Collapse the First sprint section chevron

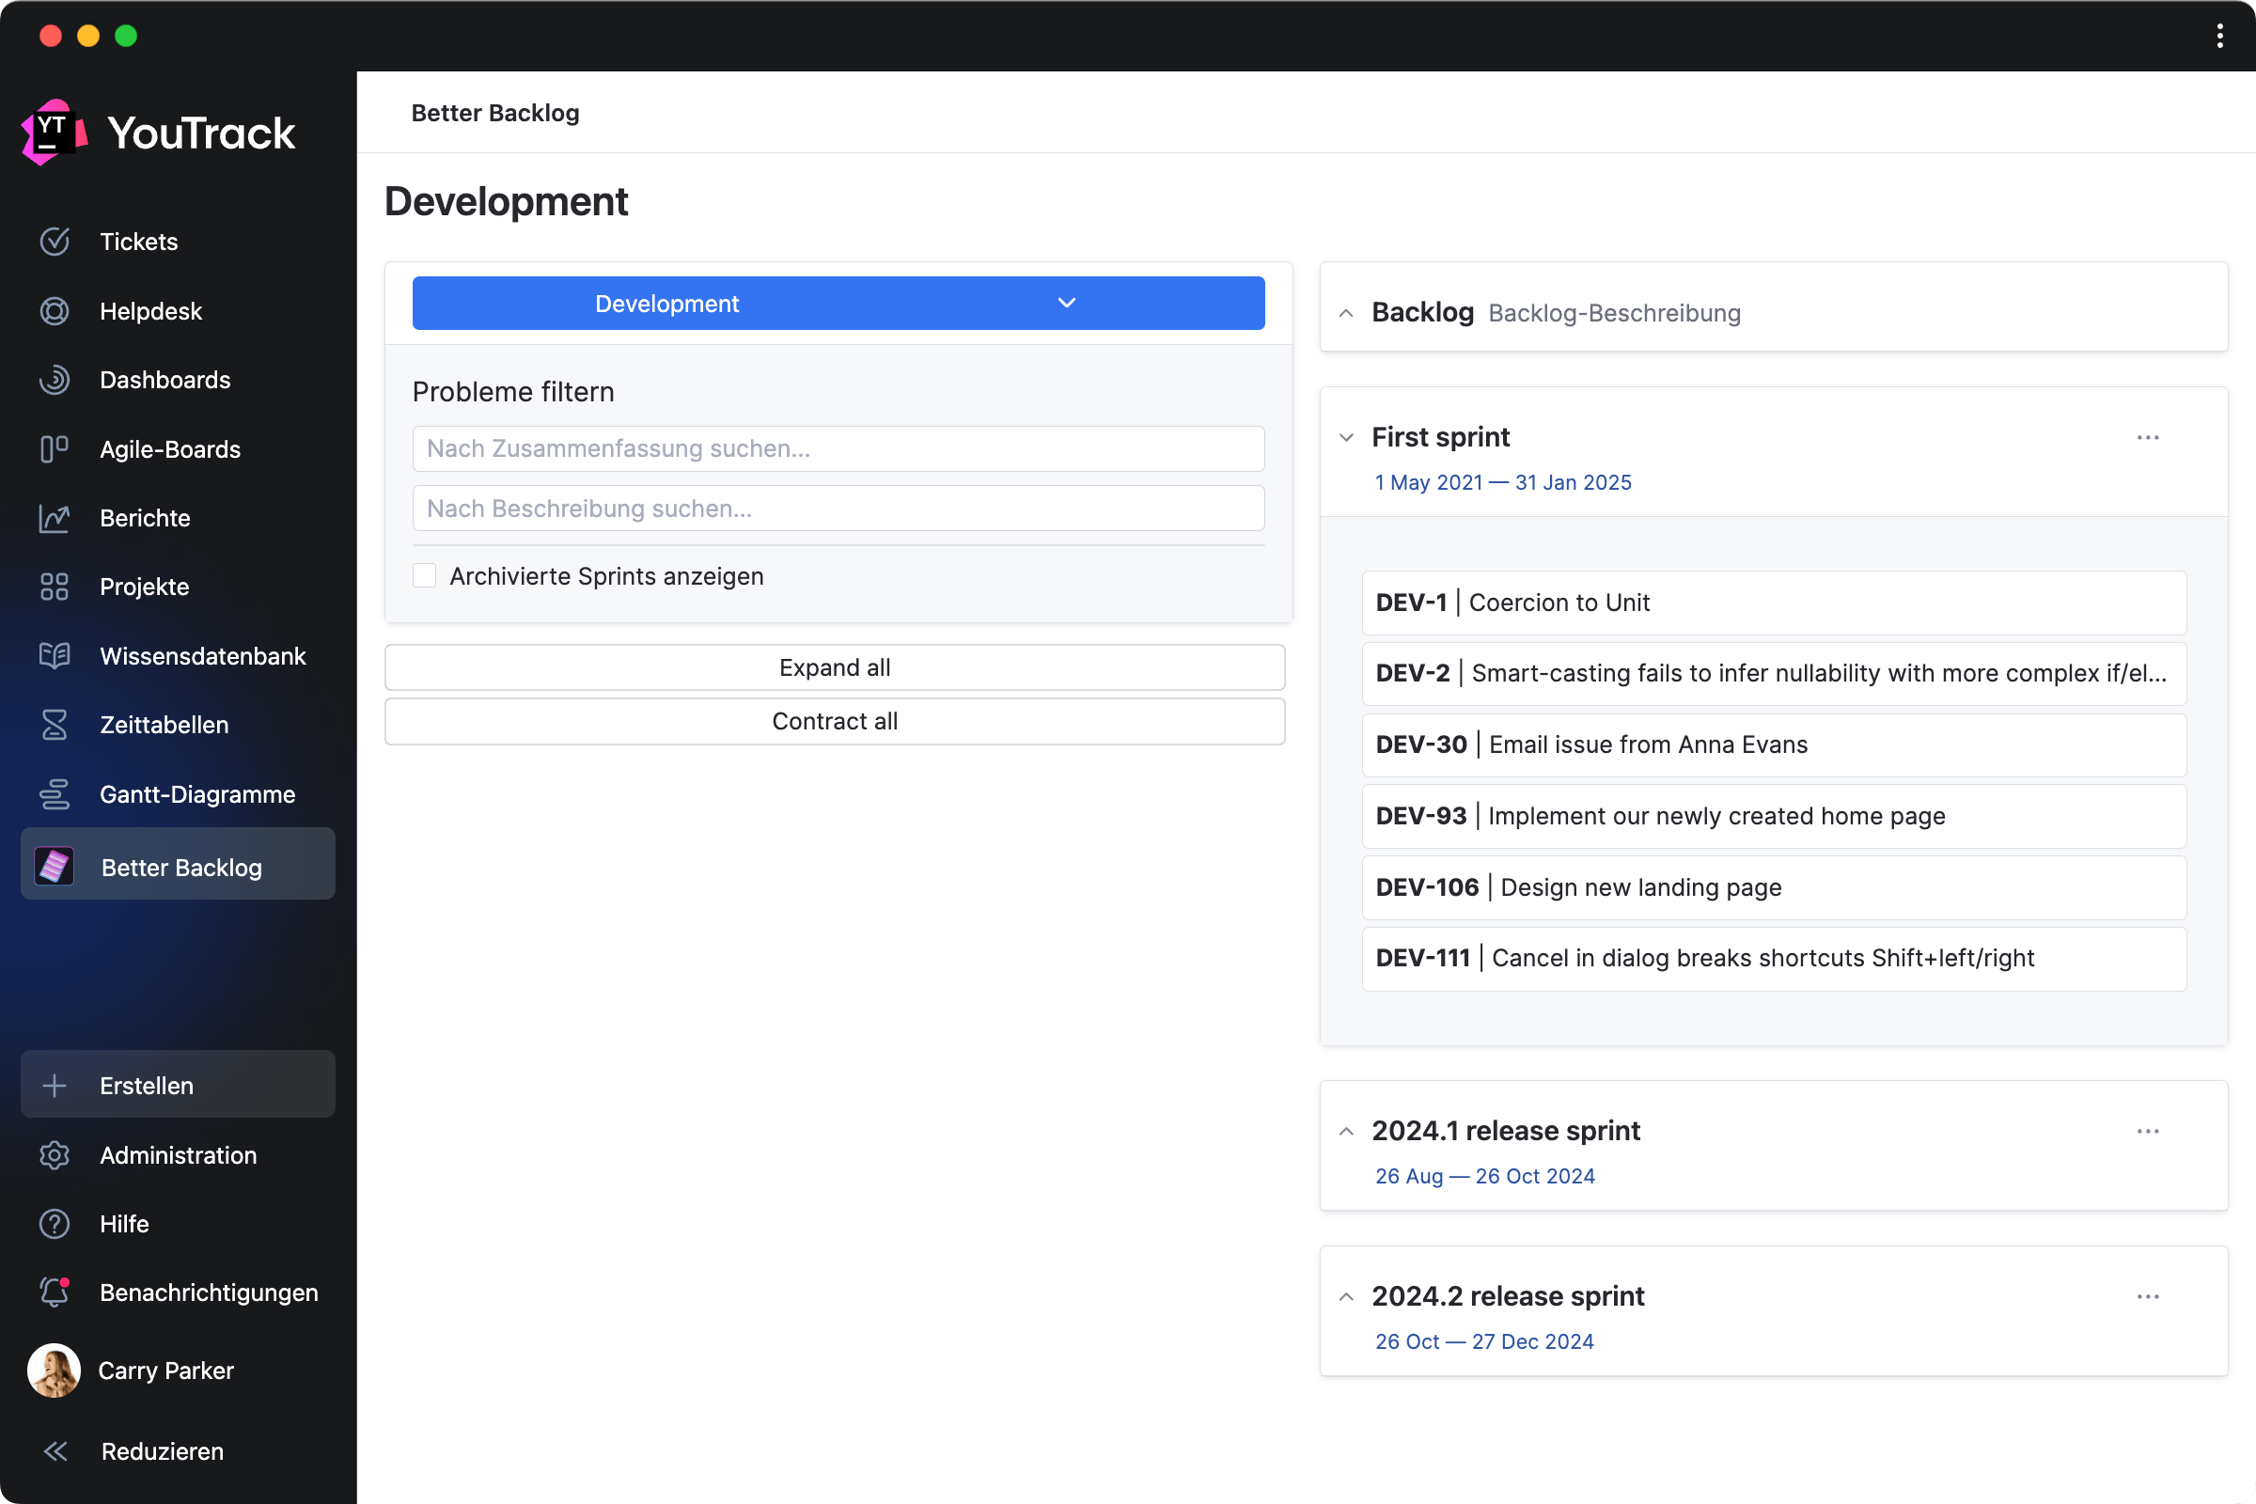point(1347,437)
